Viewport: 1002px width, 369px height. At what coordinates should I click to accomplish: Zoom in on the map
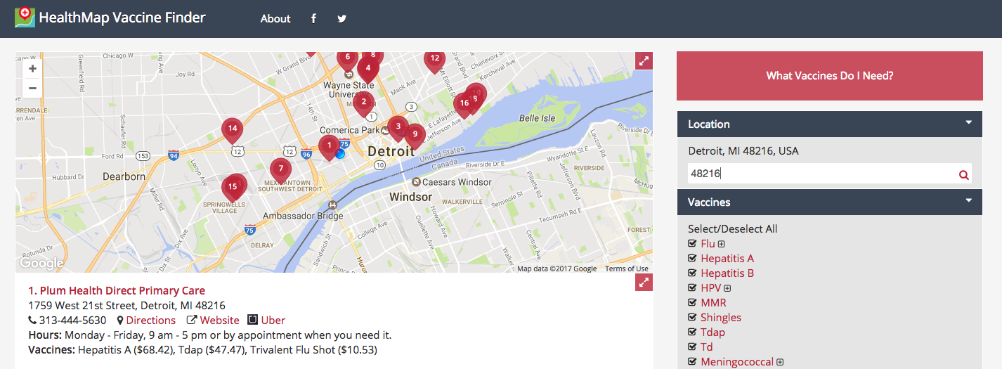[32, 69]
